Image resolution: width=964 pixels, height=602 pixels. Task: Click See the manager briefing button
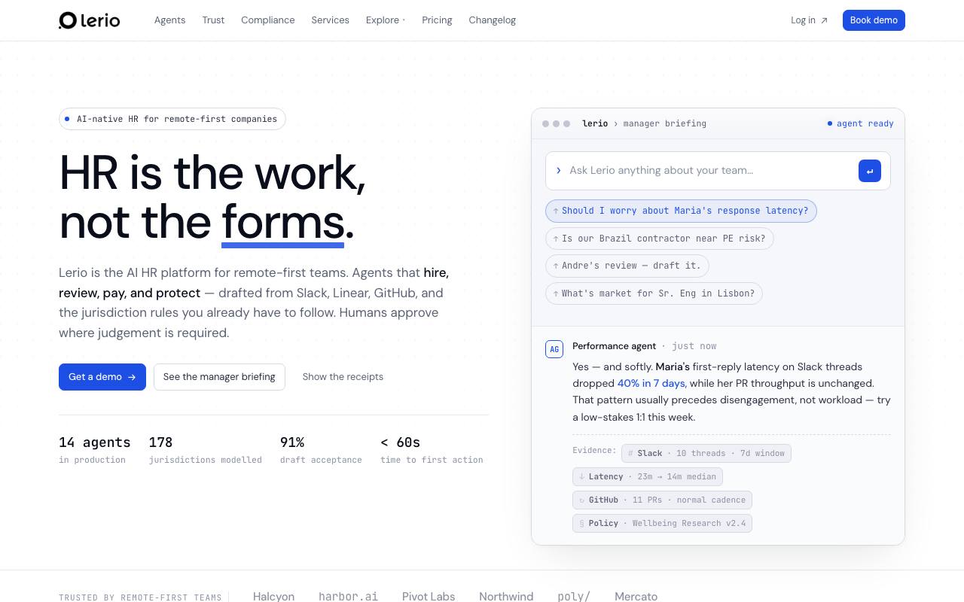click(x=219, y=377)
